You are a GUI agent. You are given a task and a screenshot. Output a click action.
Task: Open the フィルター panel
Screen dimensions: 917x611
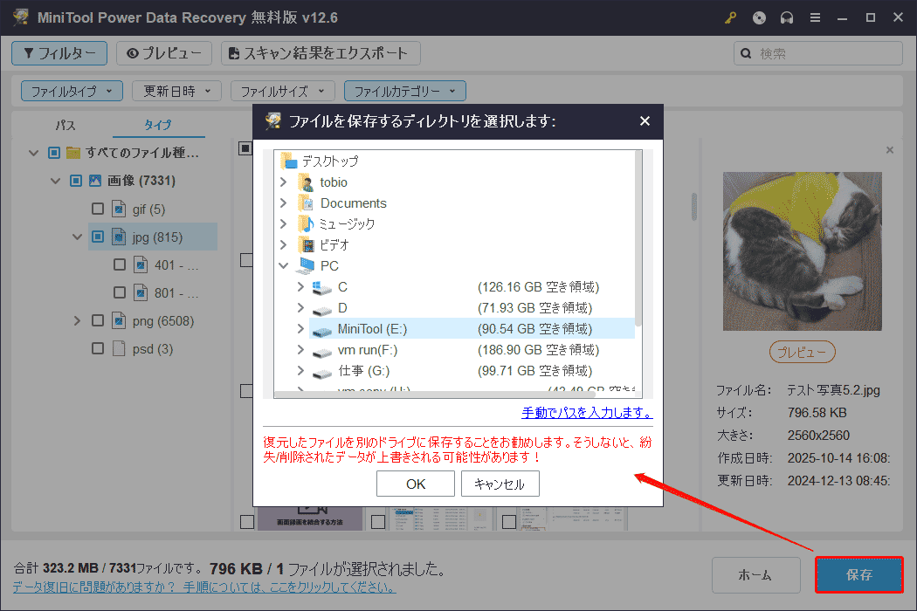(x=59, y=53)
